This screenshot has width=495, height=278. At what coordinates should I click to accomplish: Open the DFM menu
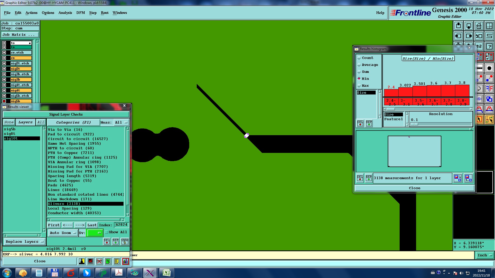81,13
